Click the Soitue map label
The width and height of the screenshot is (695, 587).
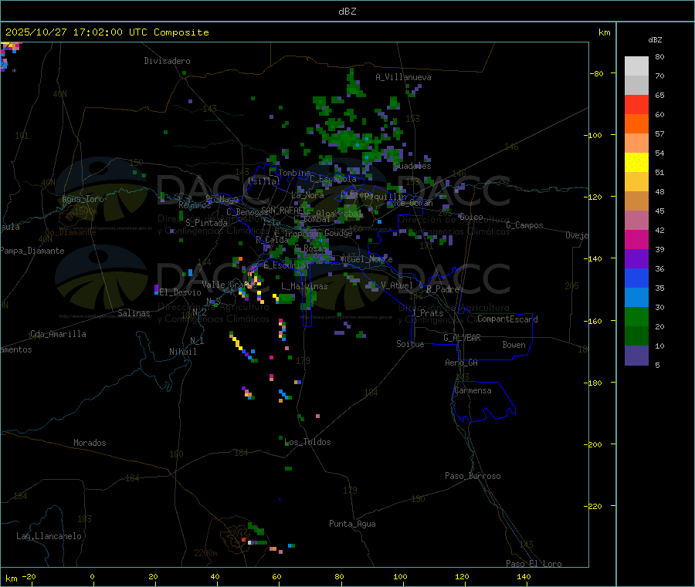tap(410, 344)
